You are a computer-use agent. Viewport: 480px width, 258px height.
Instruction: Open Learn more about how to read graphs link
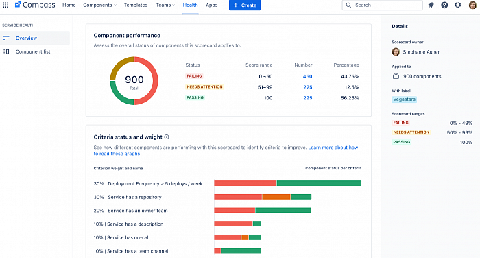pyautogui.click(x=333, y=148)
